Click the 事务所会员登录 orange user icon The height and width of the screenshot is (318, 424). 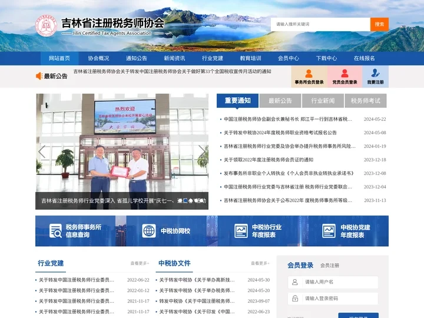click(309, 73)
